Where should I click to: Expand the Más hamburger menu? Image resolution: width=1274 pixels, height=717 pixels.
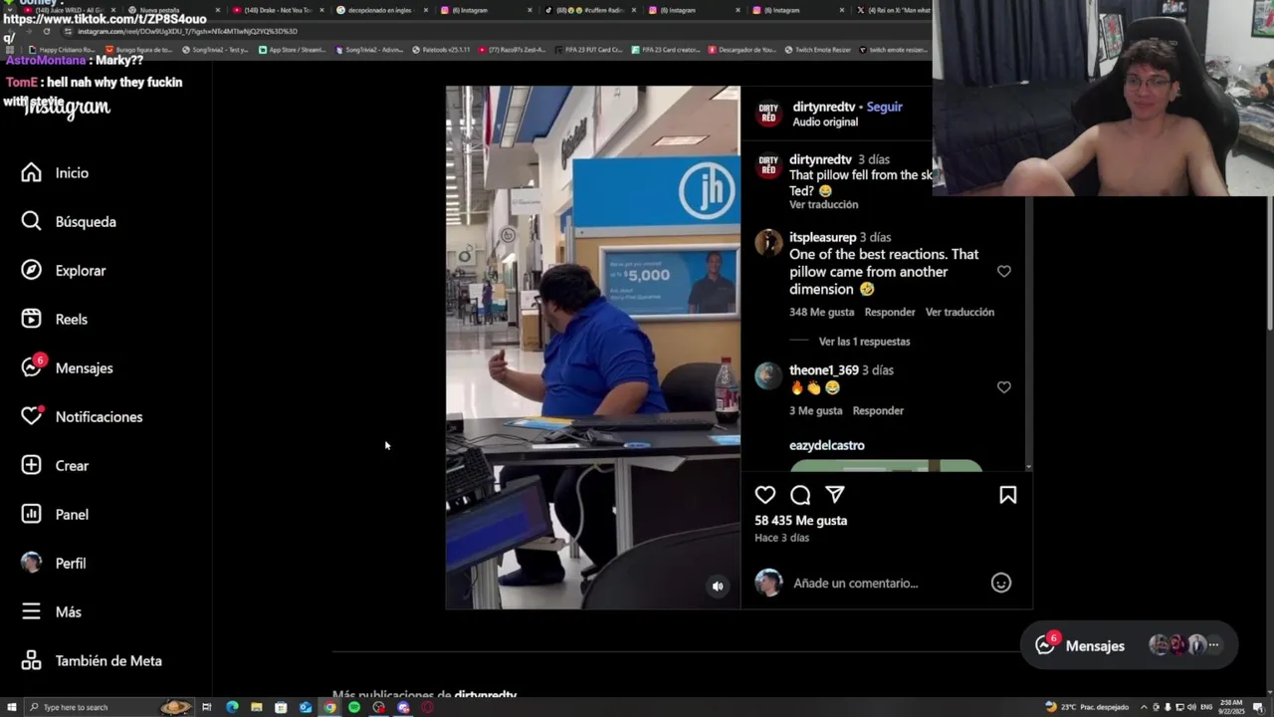(x=52, y=612)
